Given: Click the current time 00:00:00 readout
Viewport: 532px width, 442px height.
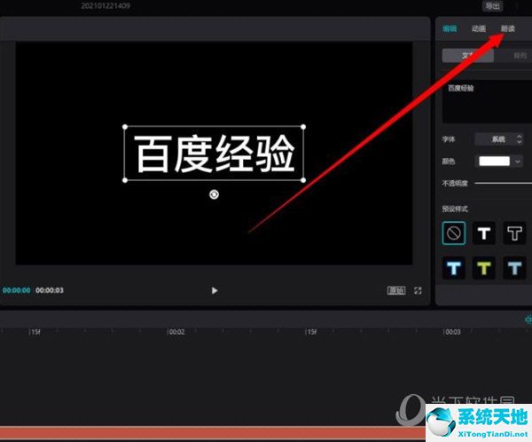Looking at the screenshot, I should (x=17, y=290).
